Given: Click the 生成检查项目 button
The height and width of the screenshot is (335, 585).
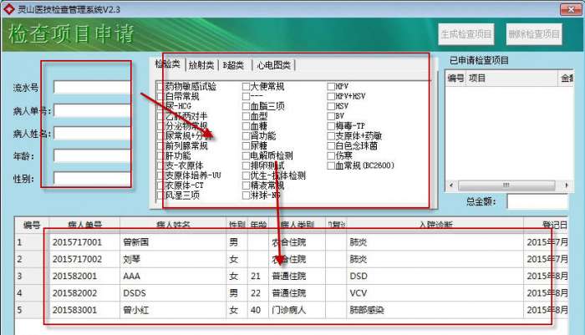Looking at the screenshot, I should point(466,34).
